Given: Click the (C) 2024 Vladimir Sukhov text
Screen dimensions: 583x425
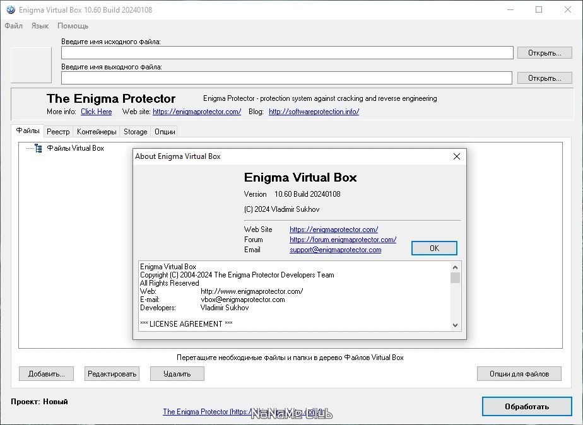Looking at the screenshot, I should [x=282, y=209].
